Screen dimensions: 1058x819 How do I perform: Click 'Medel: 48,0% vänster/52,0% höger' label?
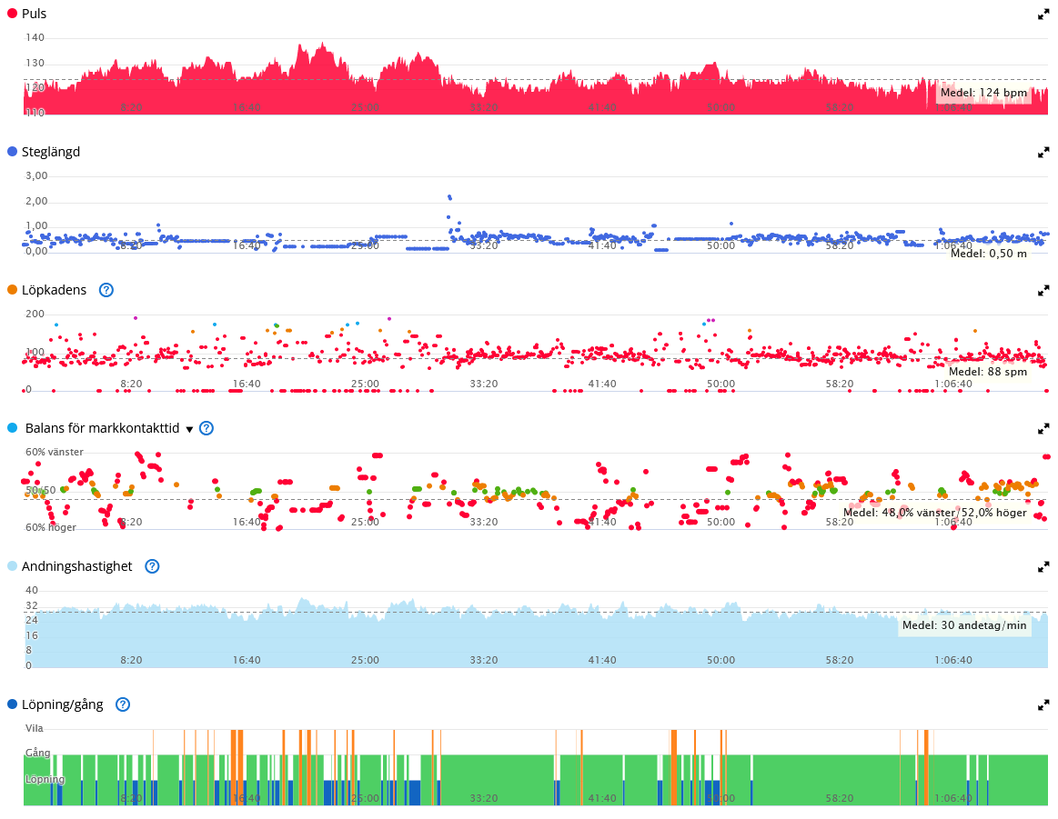tap(935, 513)
